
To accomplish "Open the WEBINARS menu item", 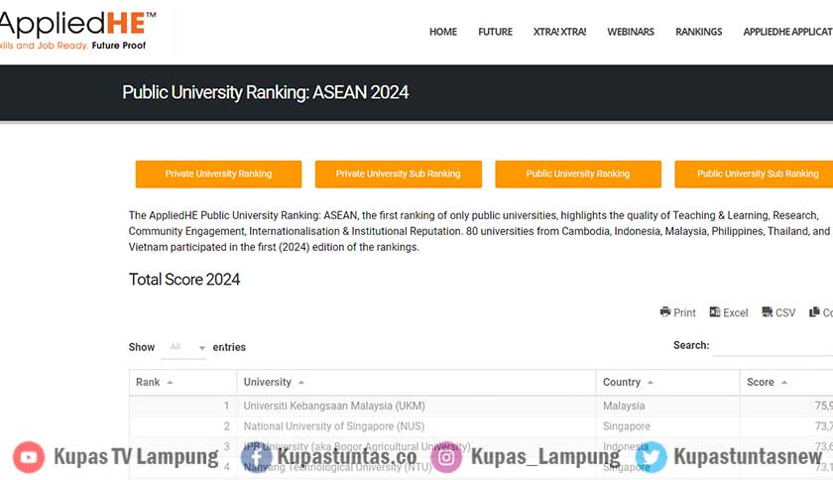I will tap(631, 32).
